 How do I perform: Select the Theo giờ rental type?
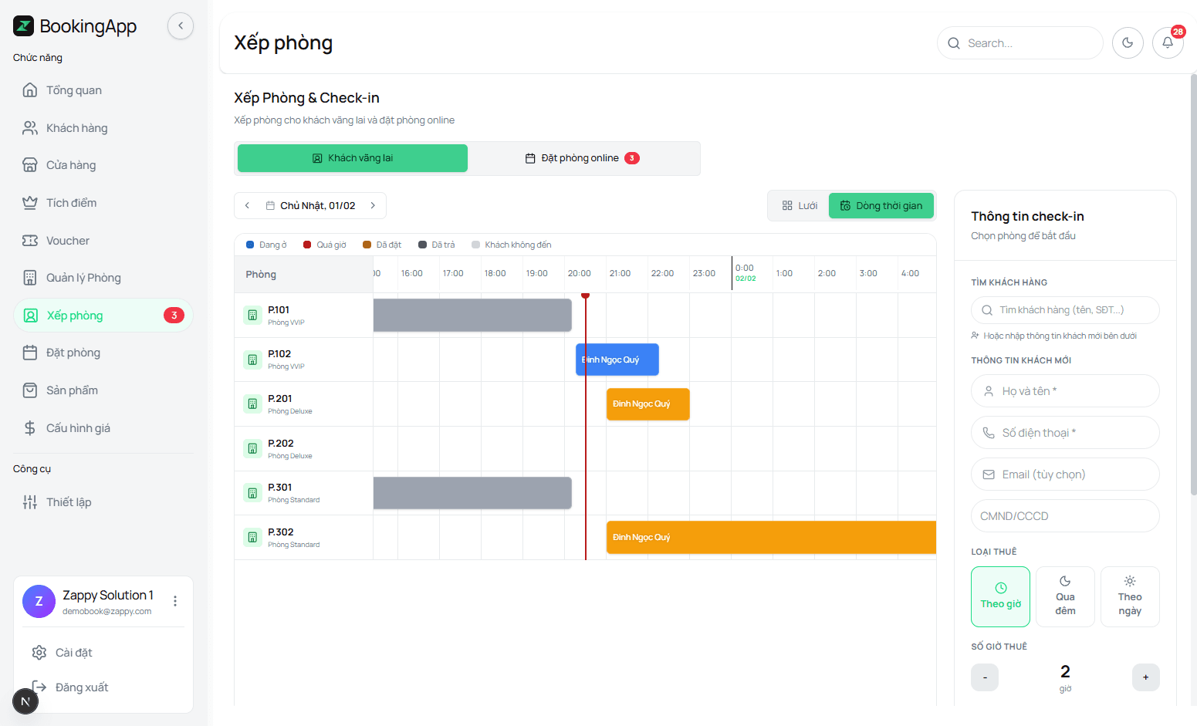coord(1000,596)
